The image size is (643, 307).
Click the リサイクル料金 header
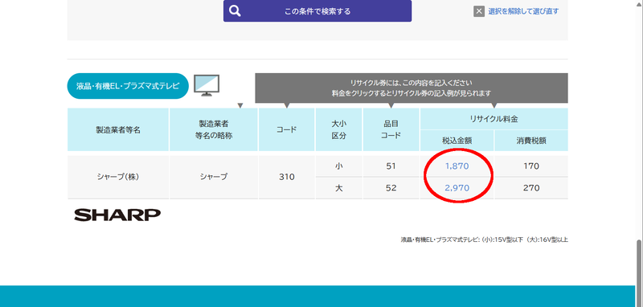point(494,119)
